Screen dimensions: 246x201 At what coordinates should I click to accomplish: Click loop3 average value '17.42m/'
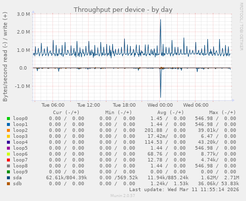158,136
